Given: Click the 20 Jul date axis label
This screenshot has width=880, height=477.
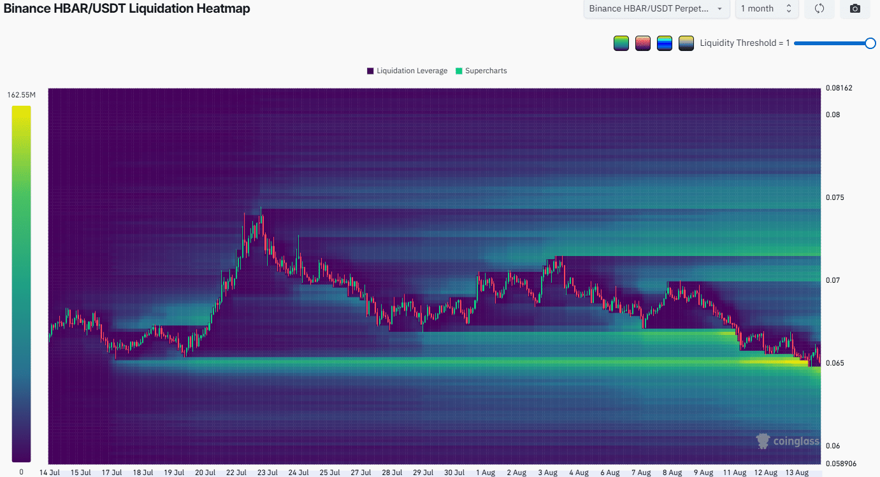Looking at the screenshot, I should [x=205, y=473].
